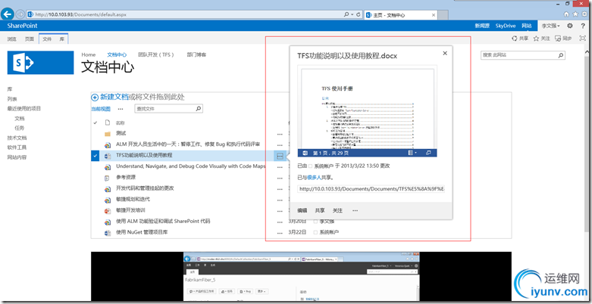Click presence box beside 系统帐户 in 3月22日 row
Viewport: 592px width, 304px height.
315,232
